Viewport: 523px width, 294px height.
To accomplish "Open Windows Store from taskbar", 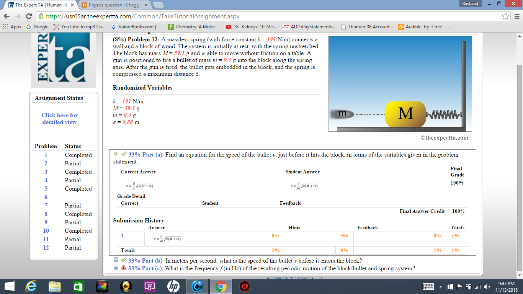I will pos(78,286).
